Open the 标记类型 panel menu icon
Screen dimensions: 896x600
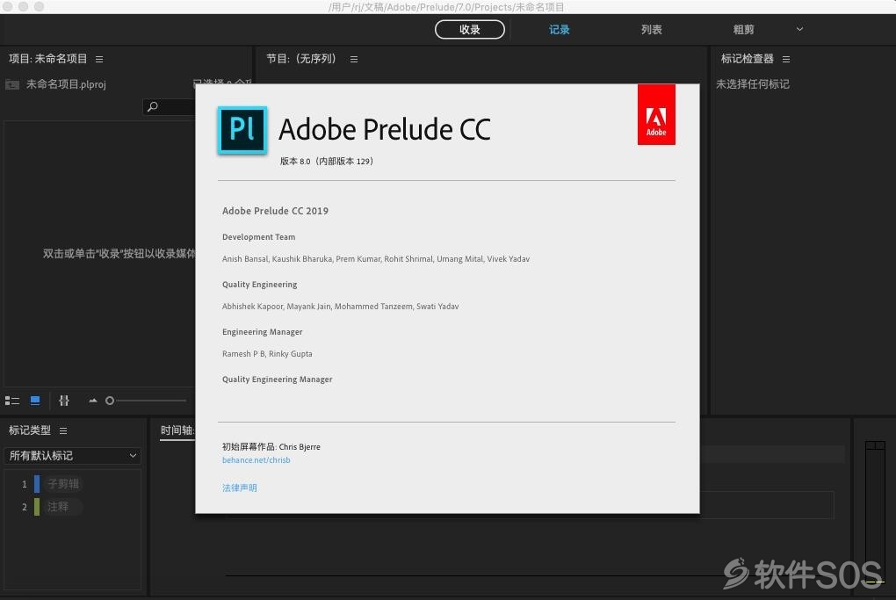pos(63,430)
